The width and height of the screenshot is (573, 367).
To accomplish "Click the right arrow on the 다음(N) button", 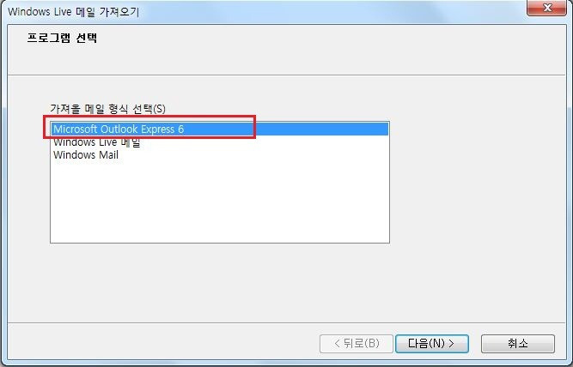I will [451, 344].
